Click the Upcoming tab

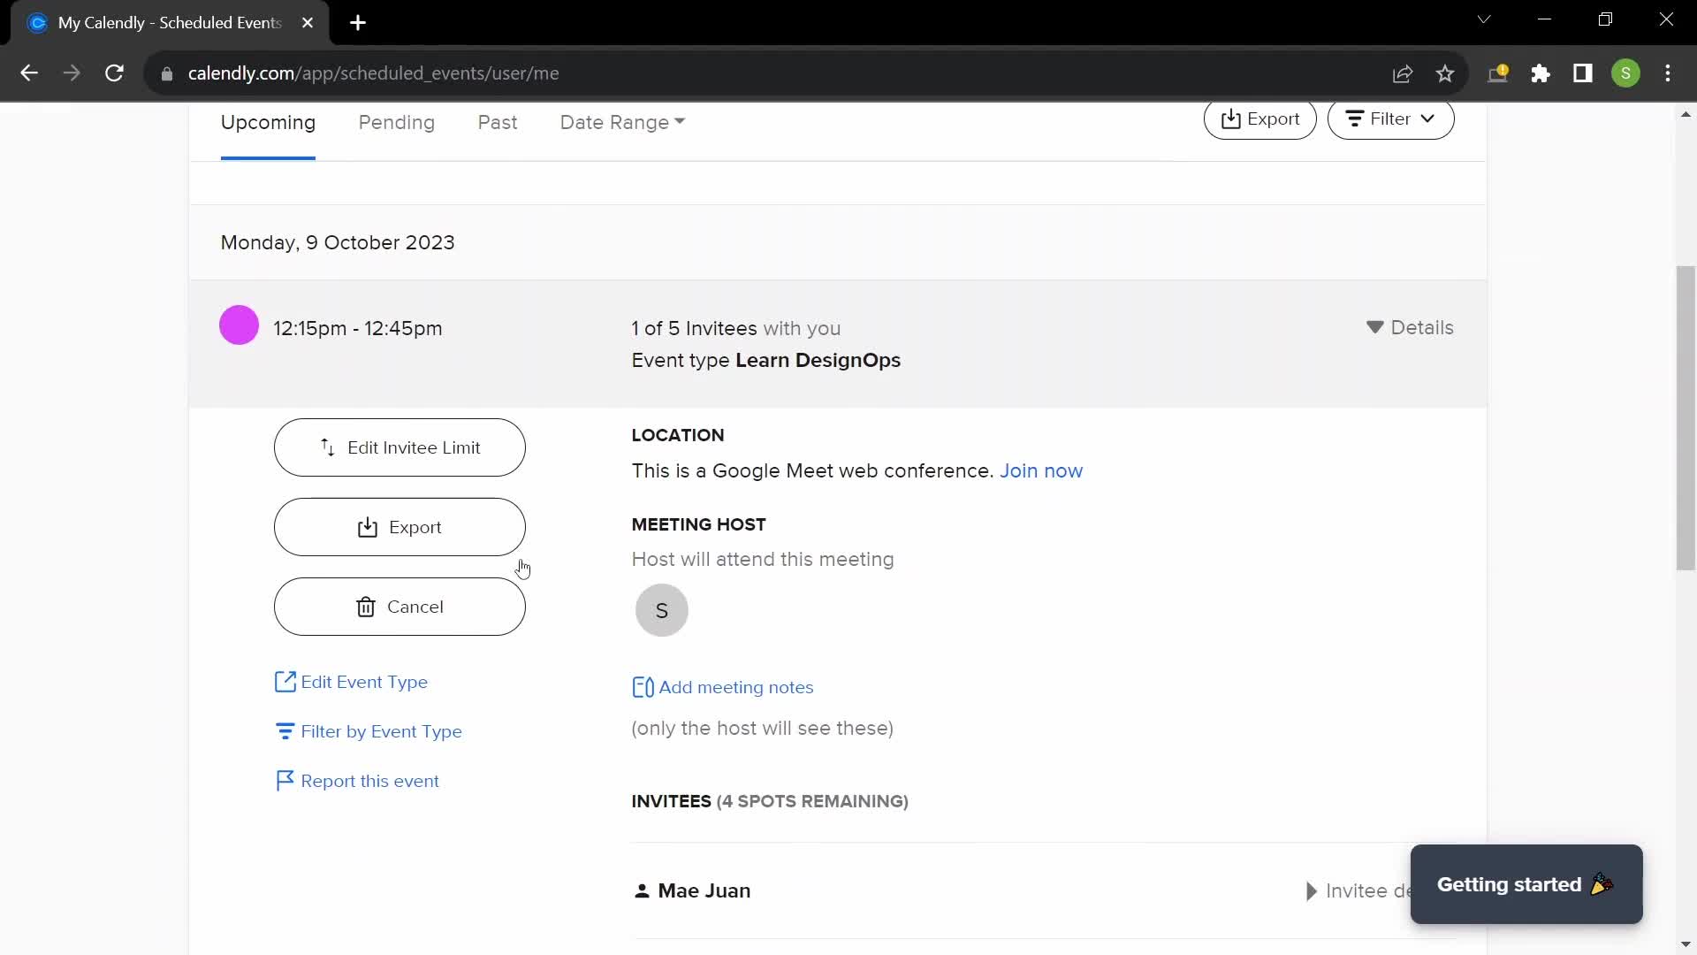[267, 122]
